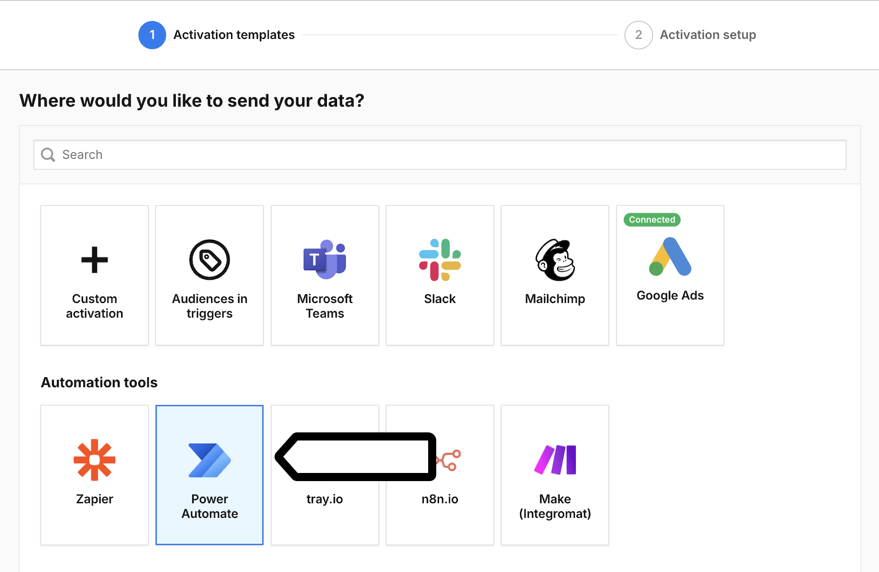Click the Automation tools heading
The height and width of the screenshot is (572, 879).
(100, 383)
